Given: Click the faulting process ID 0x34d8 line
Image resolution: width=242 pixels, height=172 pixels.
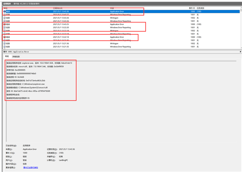Looking at the screenshot, I should (15, 77).
